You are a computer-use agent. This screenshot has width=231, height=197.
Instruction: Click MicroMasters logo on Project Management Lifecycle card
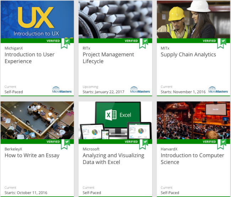point(140,90)
